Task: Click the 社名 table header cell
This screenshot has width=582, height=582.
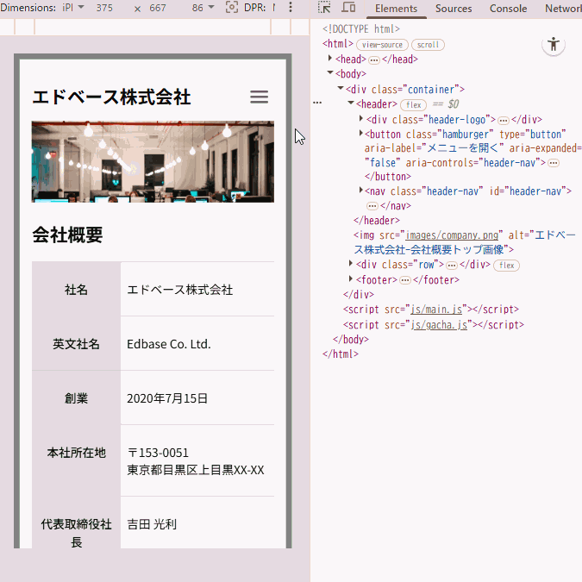Action: [x=76, y=289]
